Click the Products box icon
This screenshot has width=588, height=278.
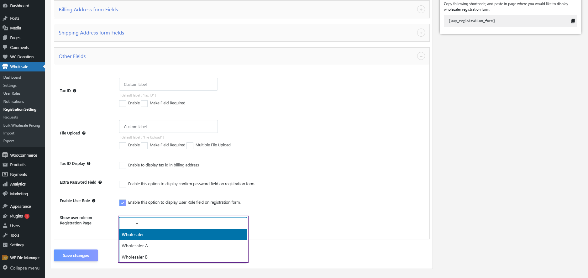5,165
